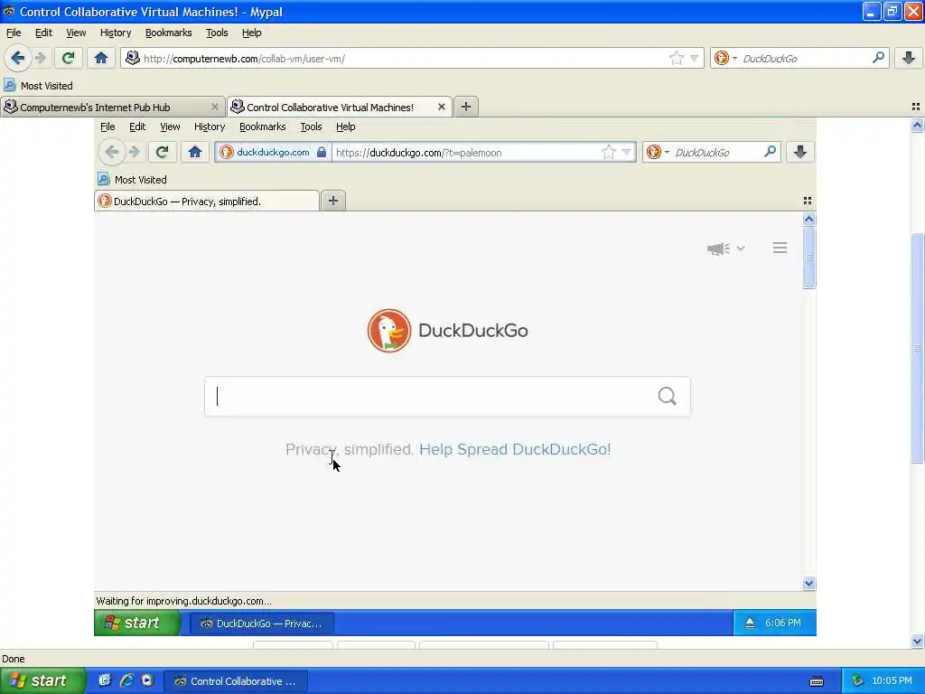Open View menu inside the VM browser
Image resolution: width=925 pixels, height=694 pixels.
coord(170,127)
